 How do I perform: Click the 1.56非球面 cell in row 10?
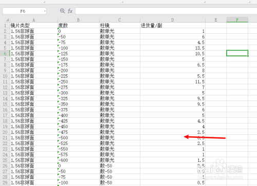(x=34, y=76)
